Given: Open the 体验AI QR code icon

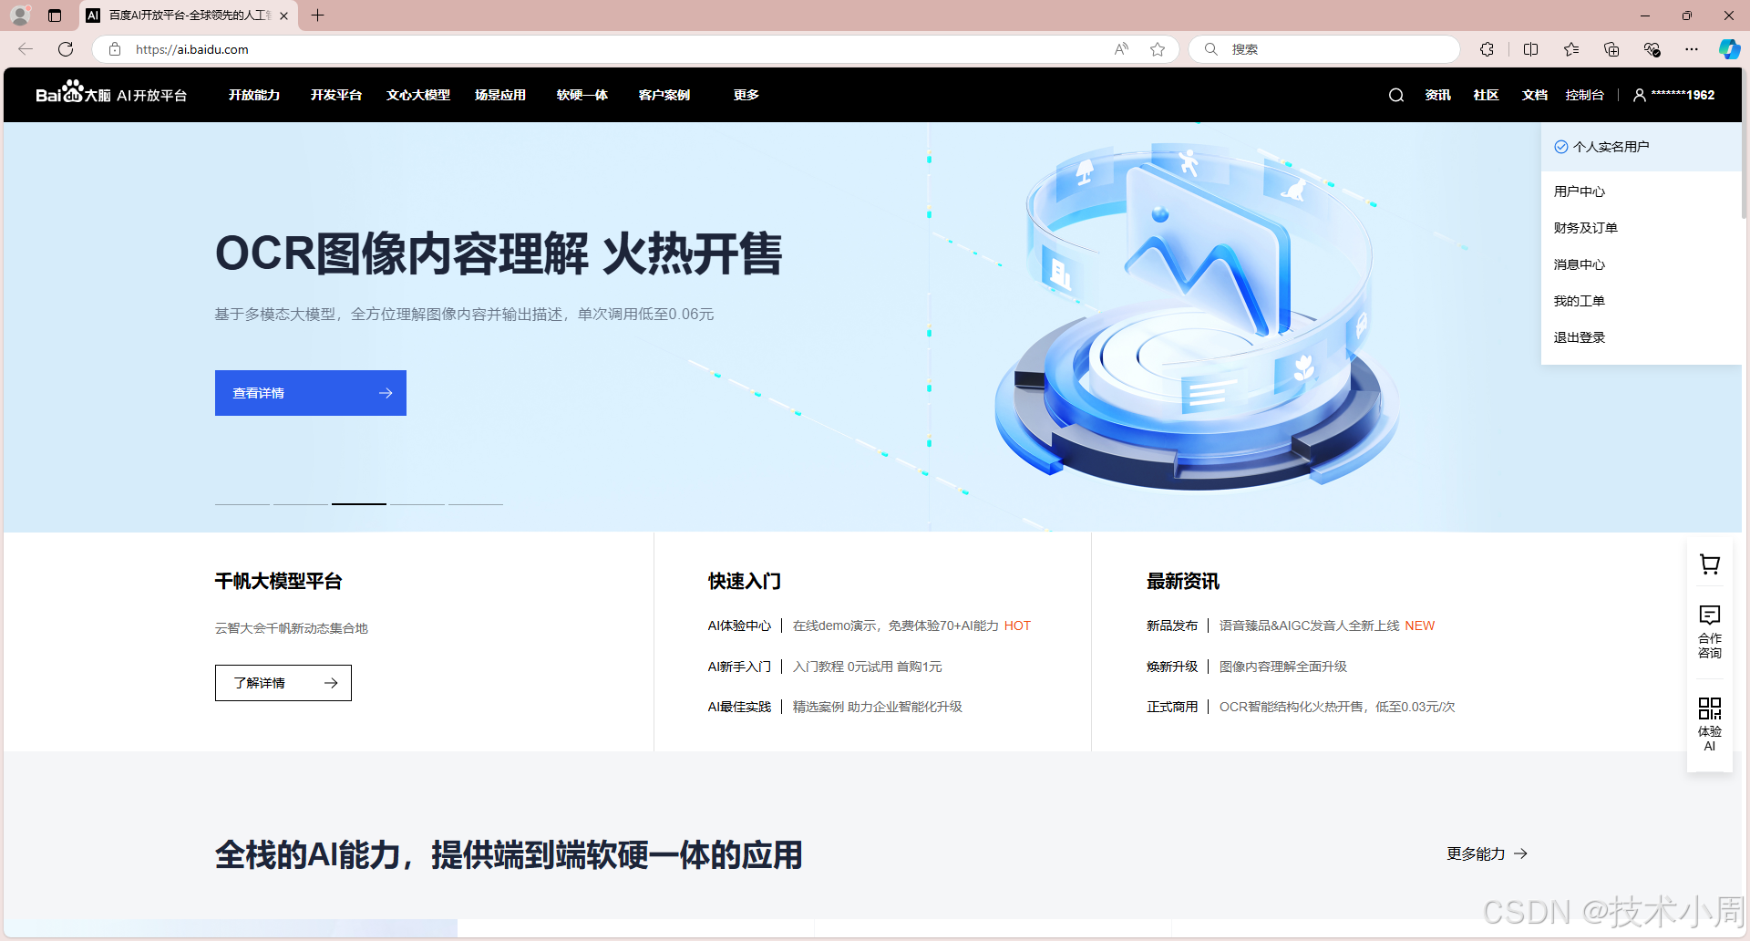Looking at the screenshot, I should [1710, 724].
